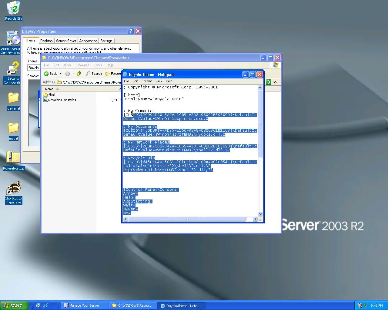Click the '; Recycle Bin' line in Notepad
This screenshot has width=388, height=310.
coord(139,158)
